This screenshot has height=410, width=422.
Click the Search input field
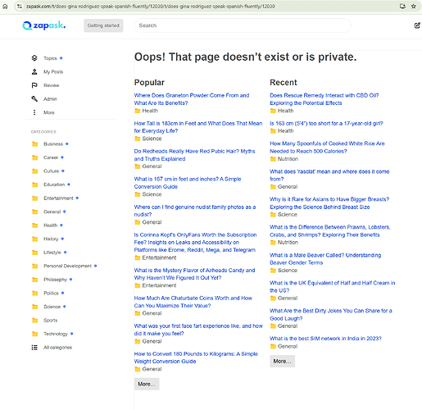243,25
